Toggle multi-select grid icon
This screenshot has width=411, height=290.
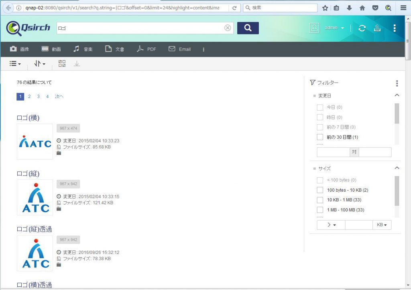click(x=62, y=63)
